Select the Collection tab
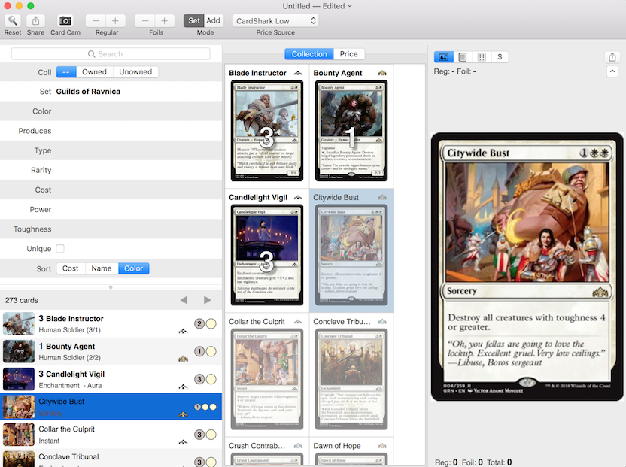Screen dimensions: 626x467 point(308,54)
